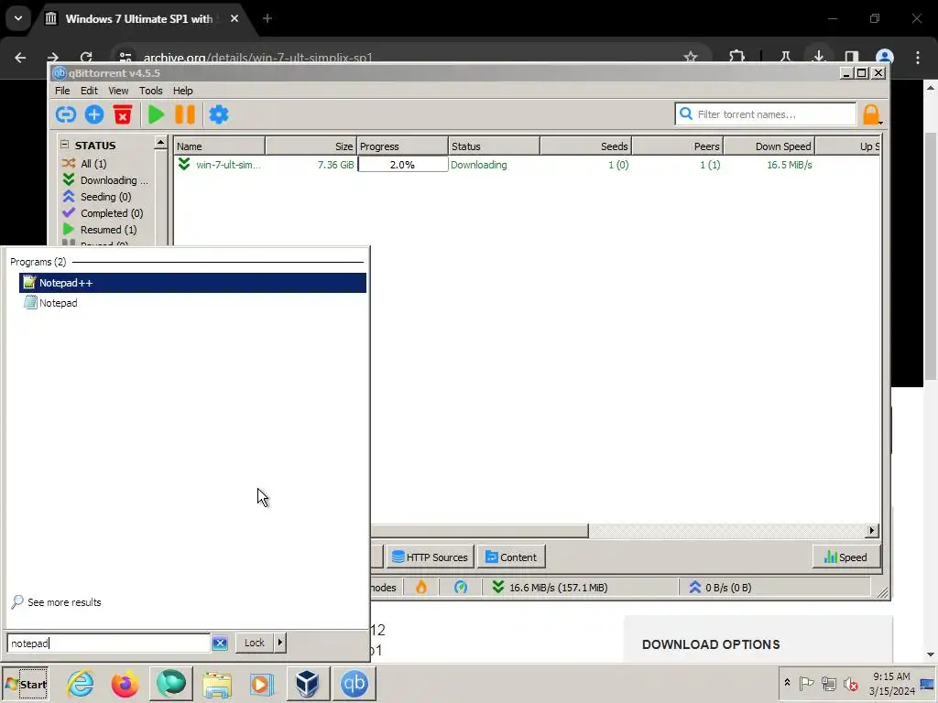This screenshot has height=703, width=938.
Task: Sort by the Size column header
Action: (311, 146)
